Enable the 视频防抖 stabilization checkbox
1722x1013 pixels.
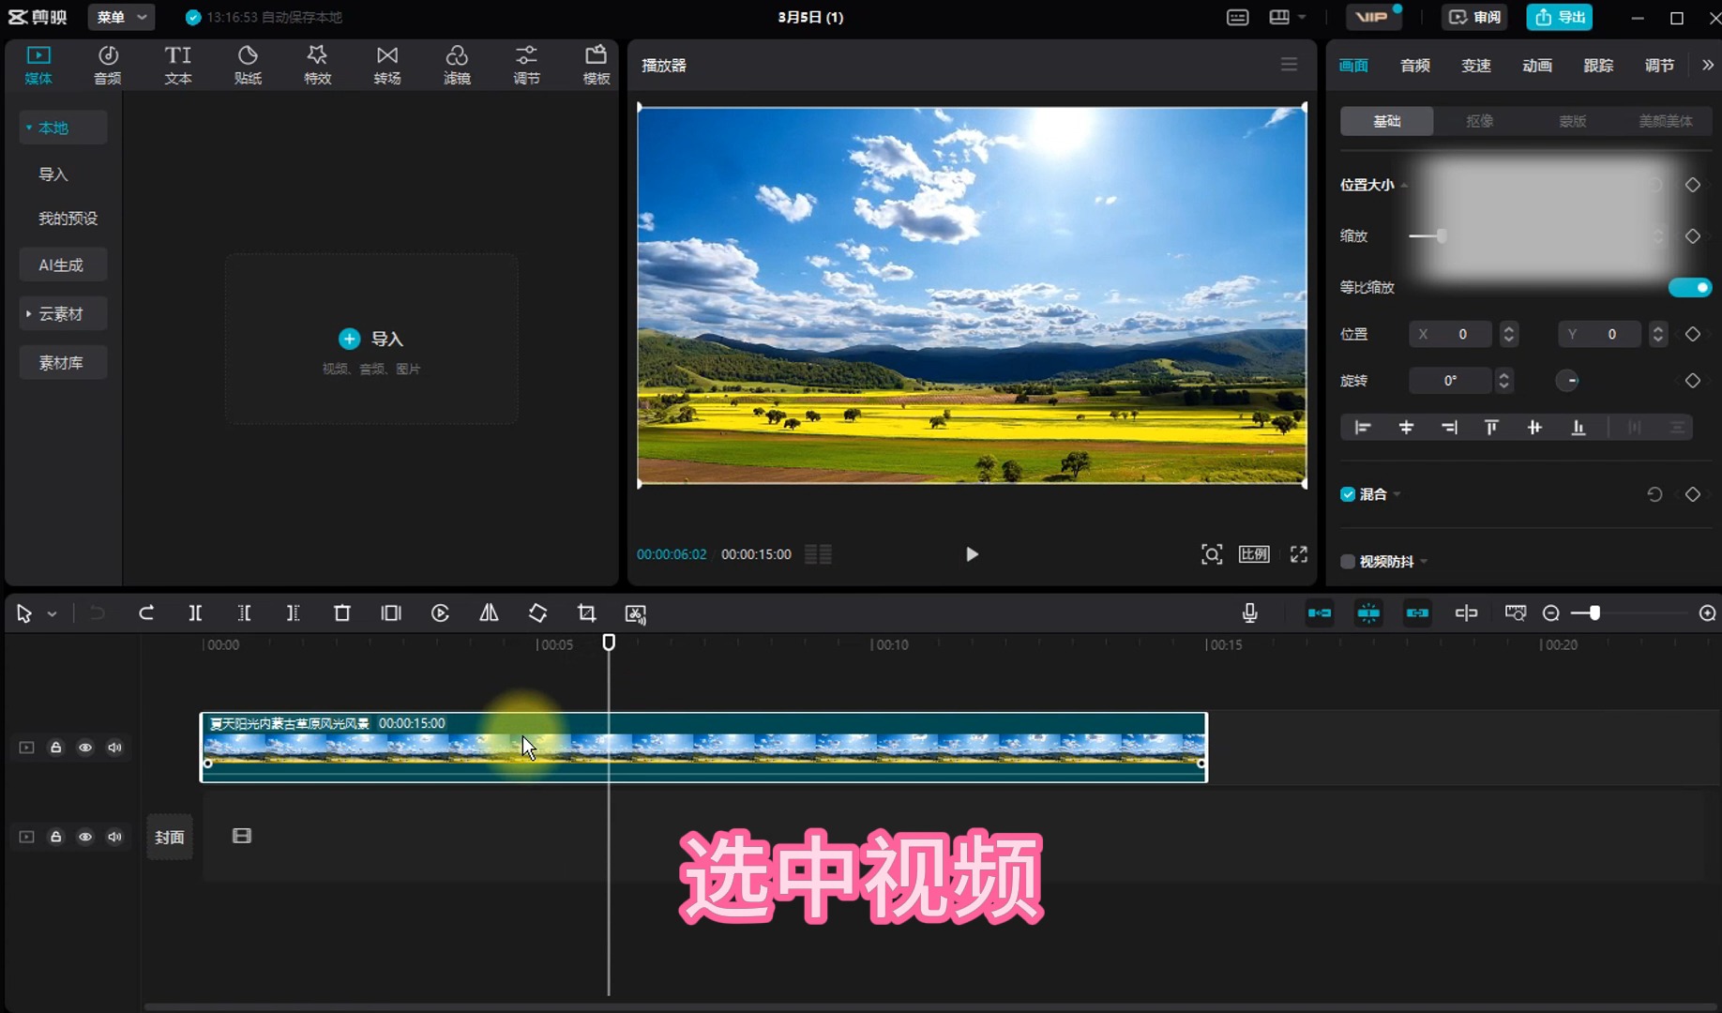1347,561
